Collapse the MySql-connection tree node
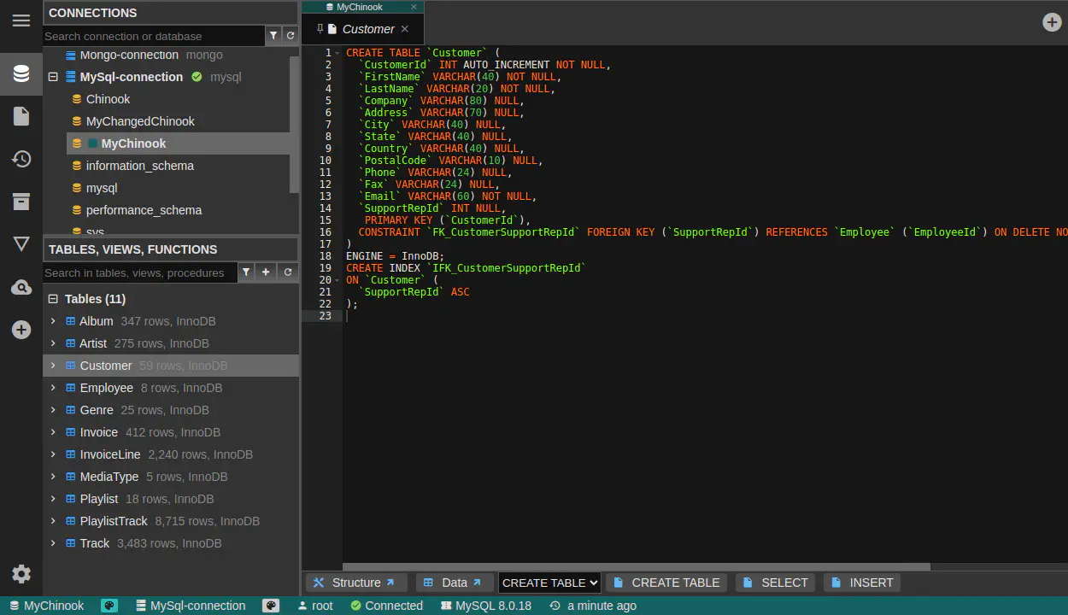1068x615 pixels. pos(53,77)
